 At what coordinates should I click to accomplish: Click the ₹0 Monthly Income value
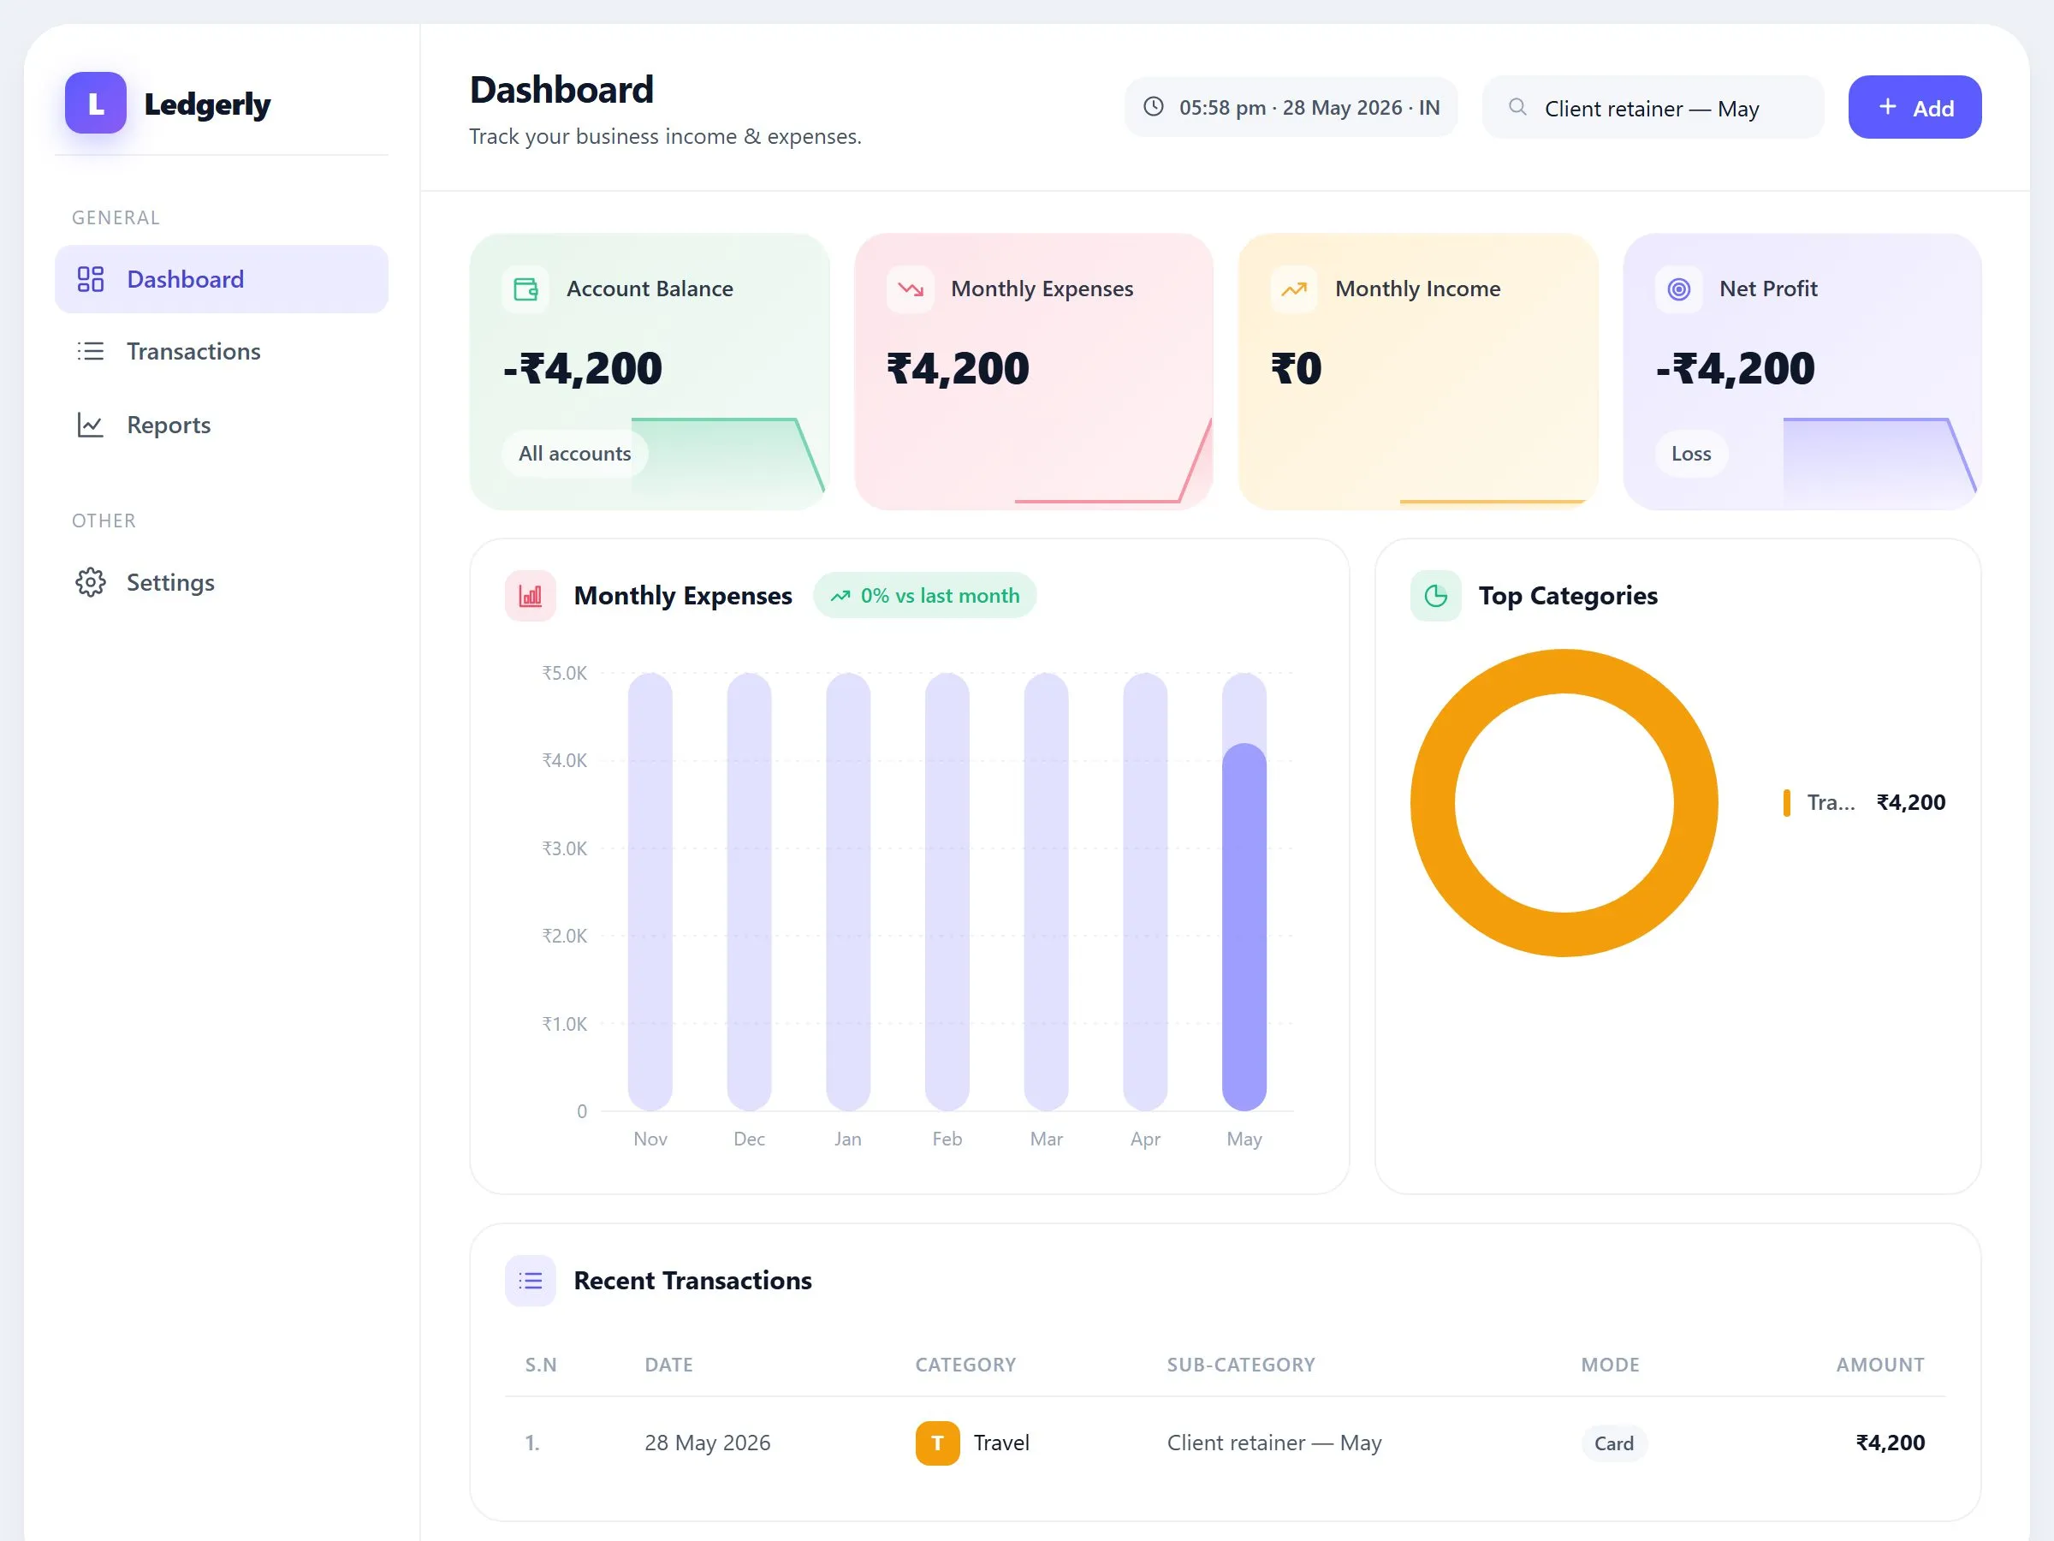click(1297, 370)
